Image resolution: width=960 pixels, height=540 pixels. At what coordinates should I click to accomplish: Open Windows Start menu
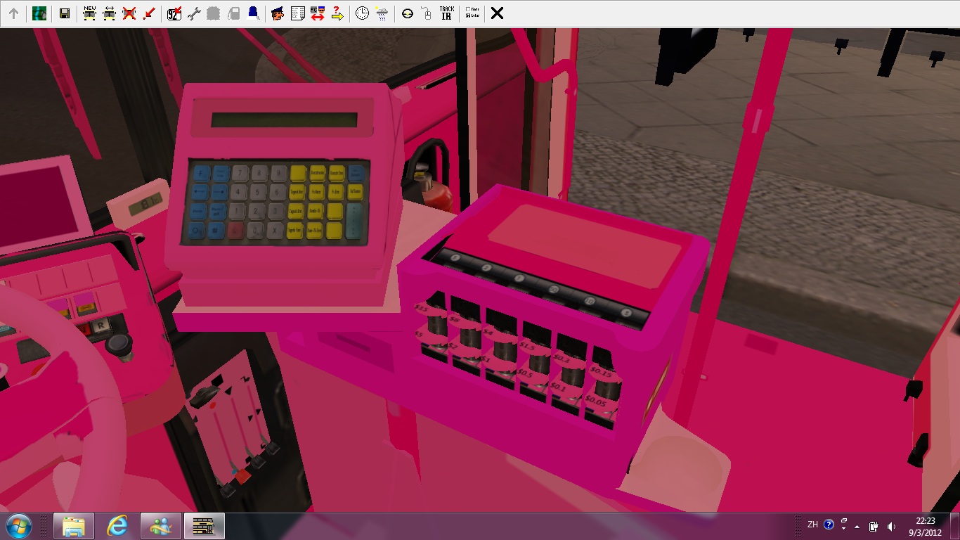tap(18, 525)
